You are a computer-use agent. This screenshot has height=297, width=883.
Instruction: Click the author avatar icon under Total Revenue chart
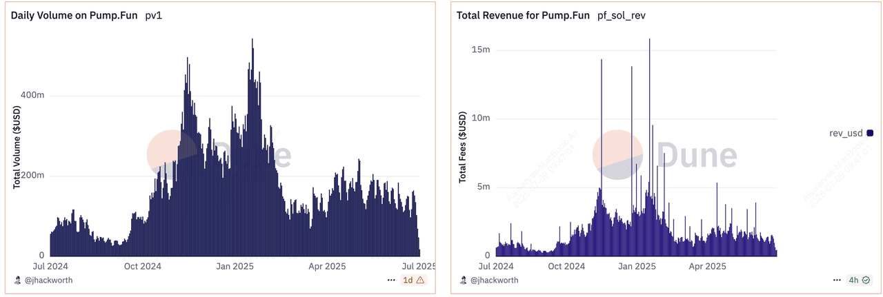(463, 280)
